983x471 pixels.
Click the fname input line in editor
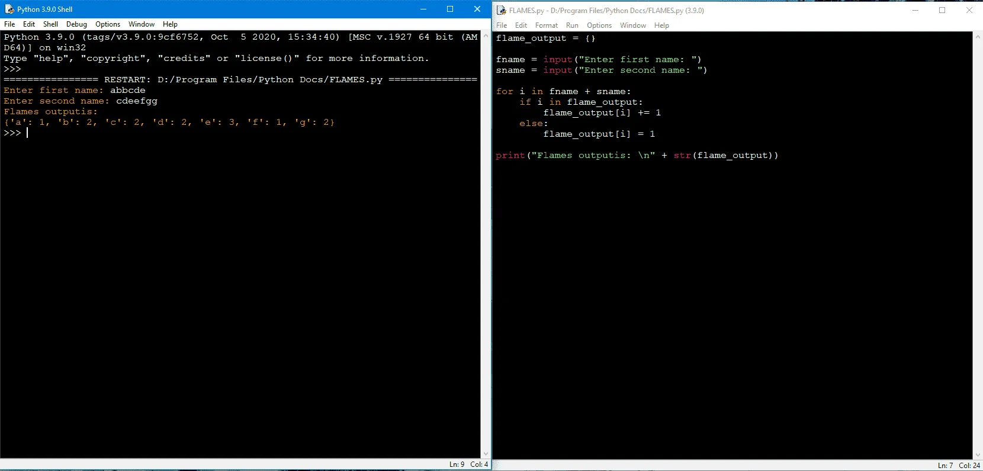point(599,59)
